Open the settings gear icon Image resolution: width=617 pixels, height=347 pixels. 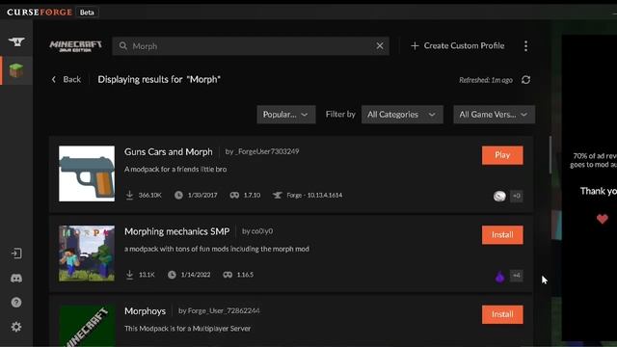pyautogui.click(x=16, y=327)
